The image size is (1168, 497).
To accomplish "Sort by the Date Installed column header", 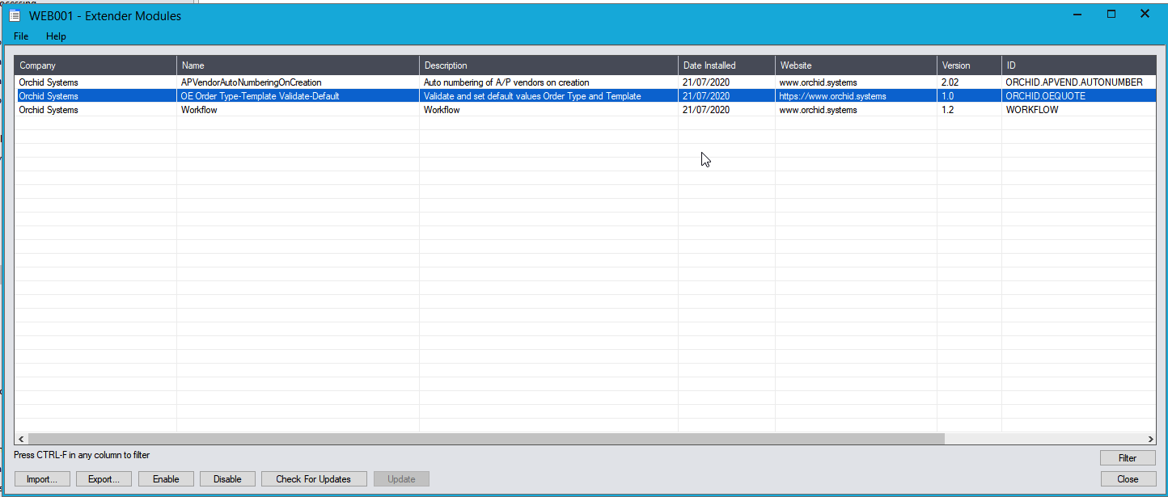I will [726, 65].
